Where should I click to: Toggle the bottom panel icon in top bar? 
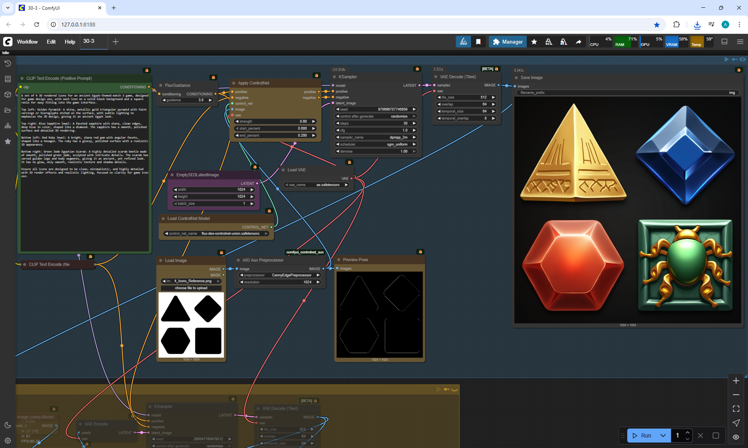pos(725,42)
